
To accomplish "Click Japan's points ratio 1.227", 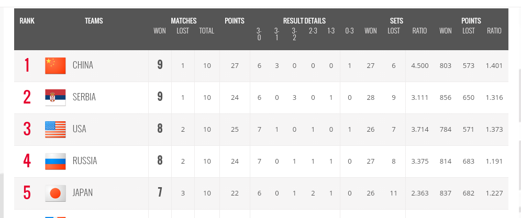I will [494, 193].
